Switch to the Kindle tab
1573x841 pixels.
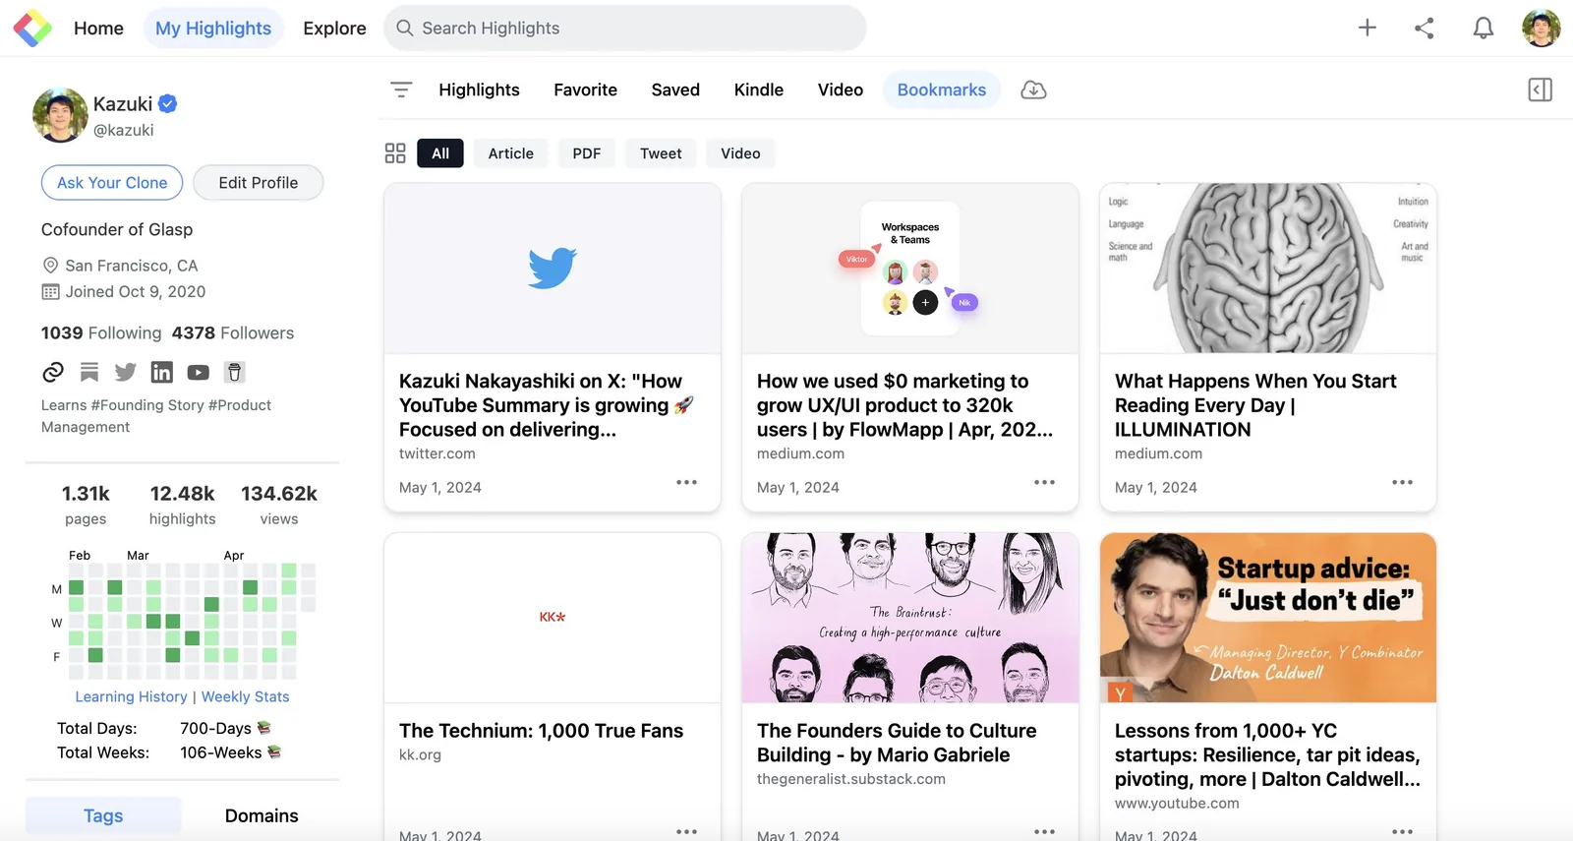[x=759, y=90]
